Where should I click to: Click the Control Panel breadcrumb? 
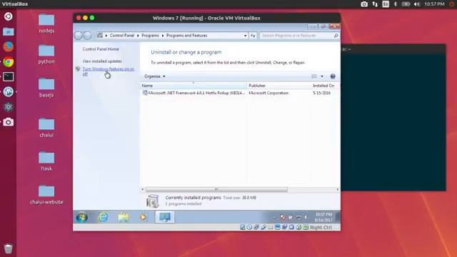122,36
